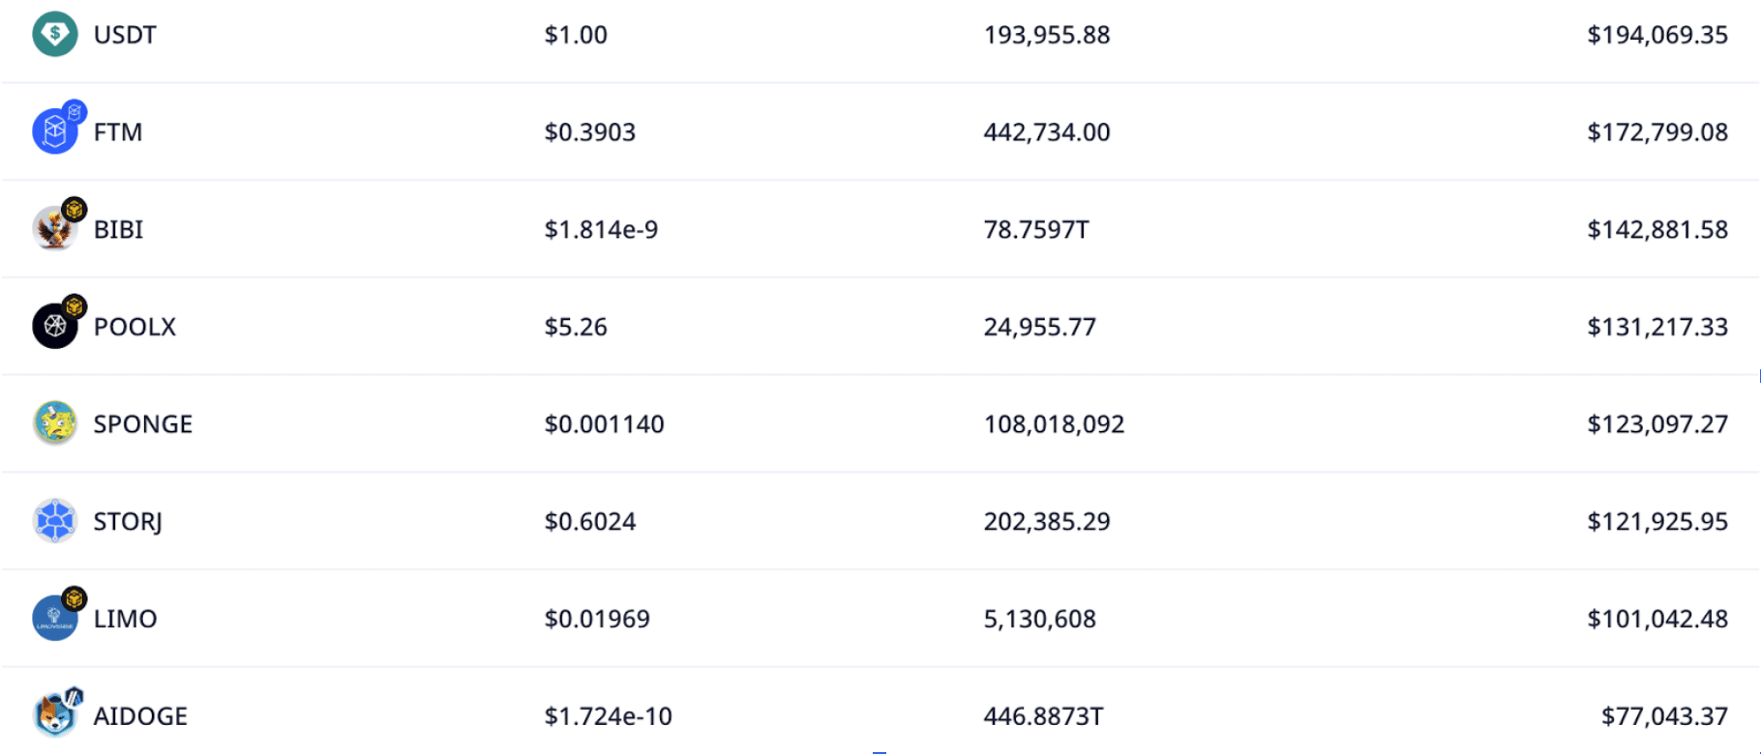1761x754 pixels.
Task: Select the SPONGE row in the table
Action: point(880,423)
